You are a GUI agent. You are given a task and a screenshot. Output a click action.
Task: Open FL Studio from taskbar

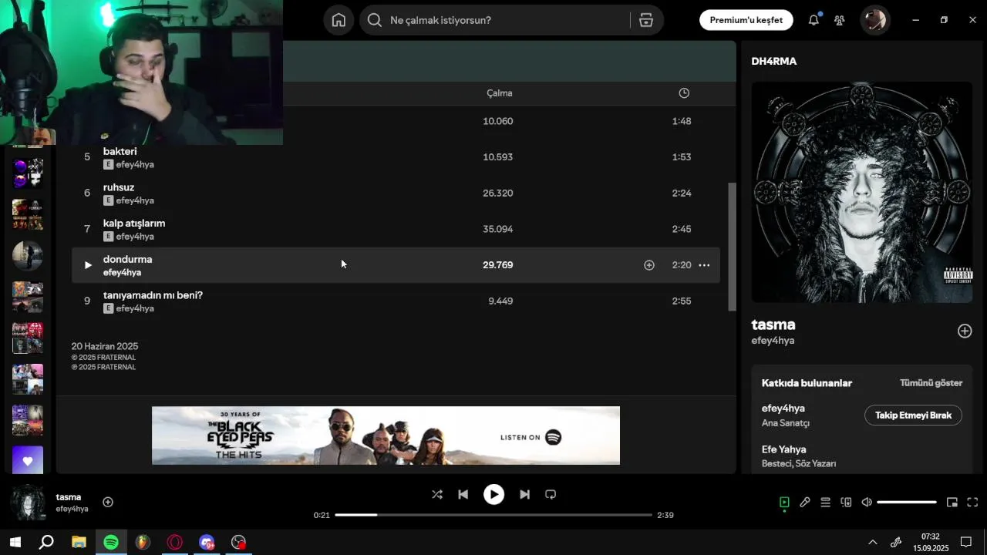(x=143, y=542)
